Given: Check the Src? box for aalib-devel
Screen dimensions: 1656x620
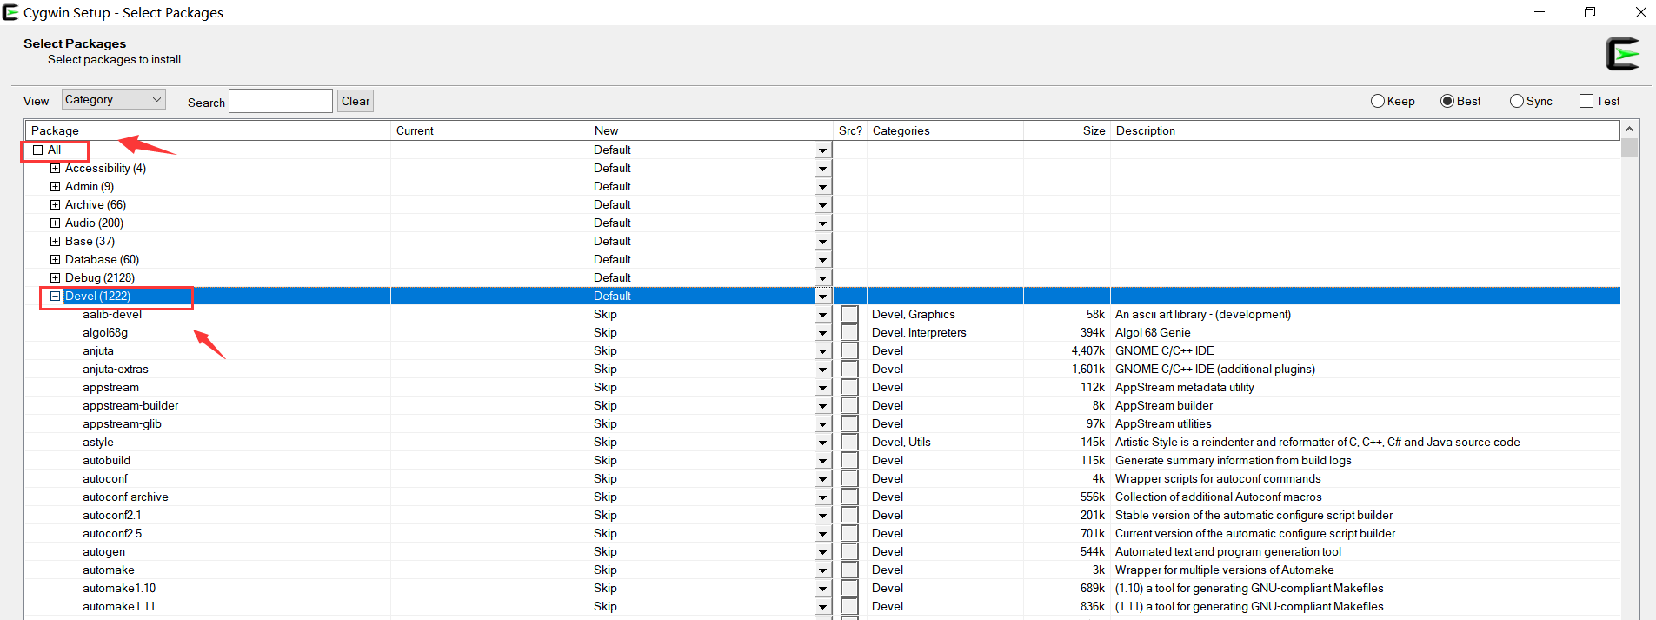Looking at the screenshot, I should [x=849, y=315].
